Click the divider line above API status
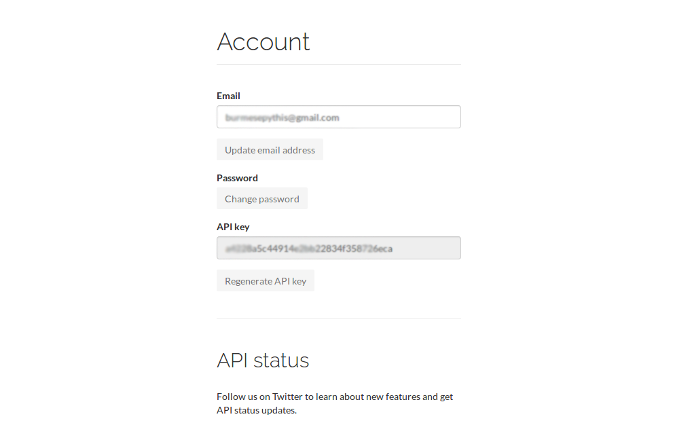The height and width of the screenshot is (421, 690). coord(338,318)
